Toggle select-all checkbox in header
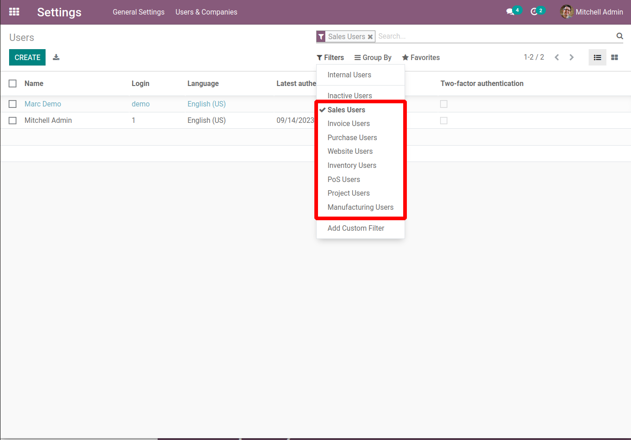This screenshot has height=440, width=631. click(13, 83)
